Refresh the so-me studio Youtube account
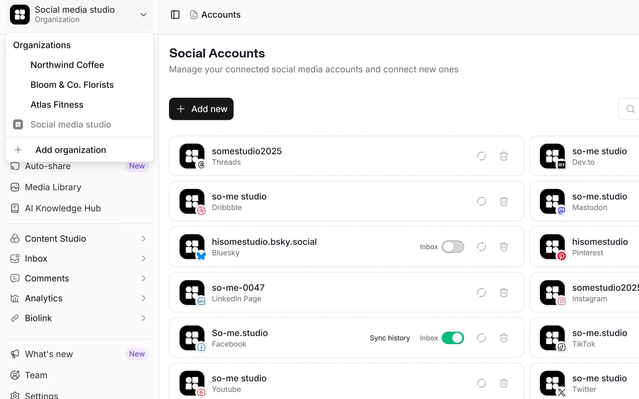Viewport: 639px width, 399px height. (481, 383)
